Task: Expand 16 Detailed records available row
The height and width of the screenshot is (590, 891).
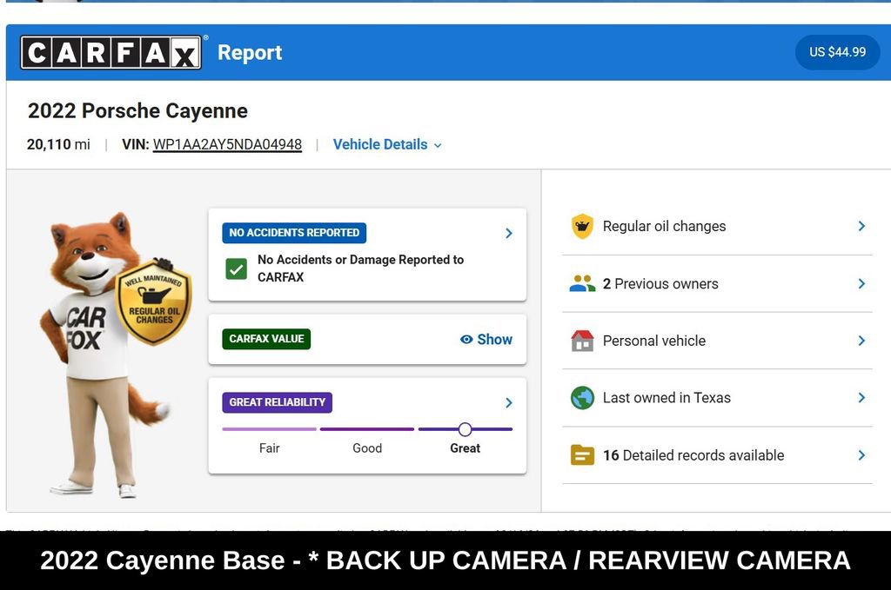Action: pyautogui.click(x=717, y=455)
